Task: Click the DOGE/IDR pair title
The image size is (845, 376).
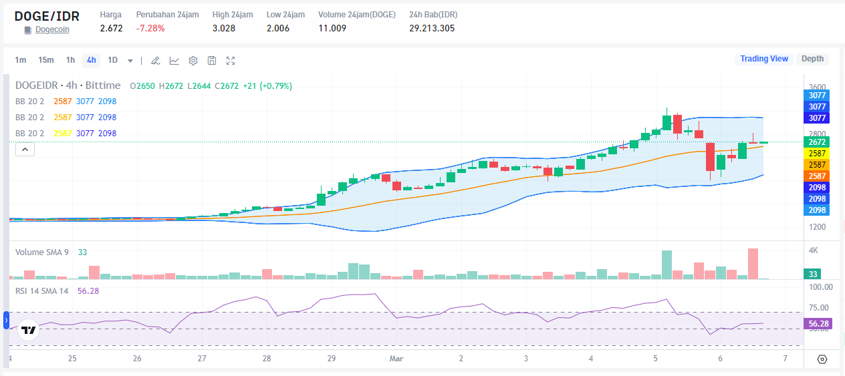Action: click(x=46, y=15)
